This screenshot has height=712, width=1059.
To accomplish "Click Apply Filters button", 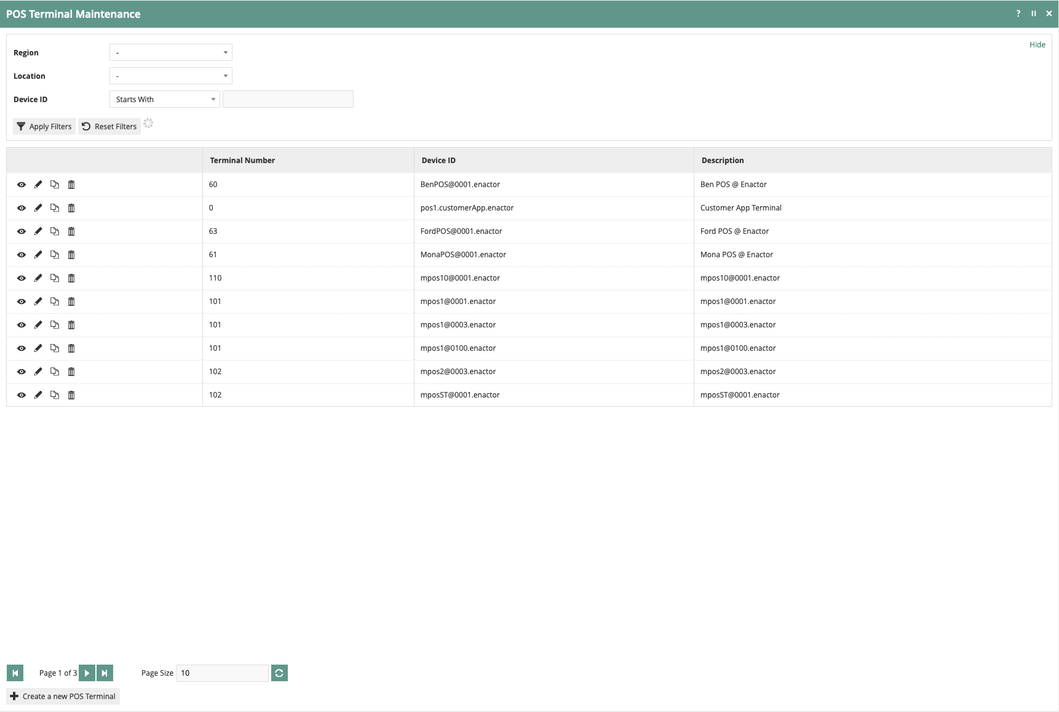I will [44, 126].
